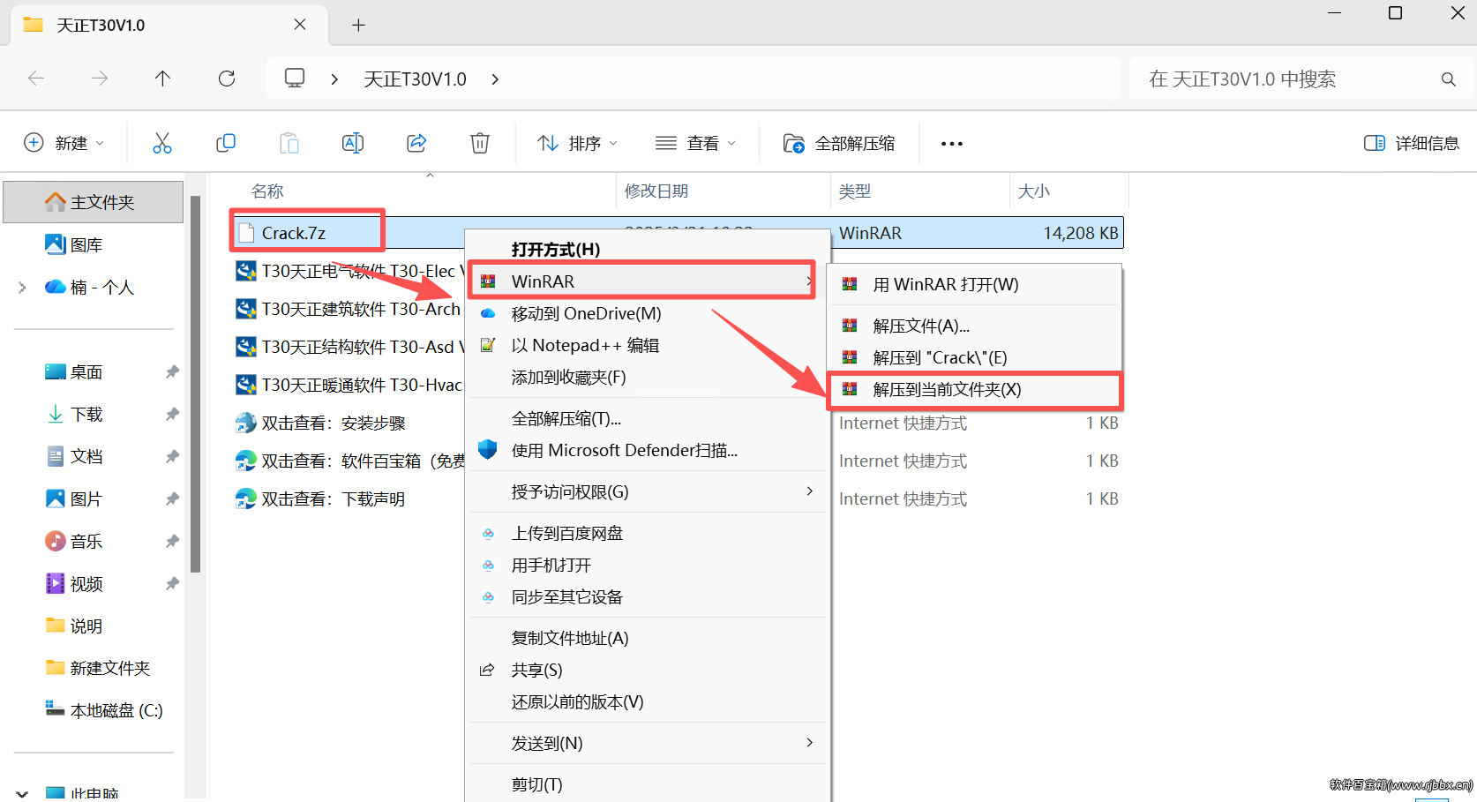The height and width of the screenshot is (802, 1477).
Task: Open the See more ellipsis menu
Action: point(952,144)
